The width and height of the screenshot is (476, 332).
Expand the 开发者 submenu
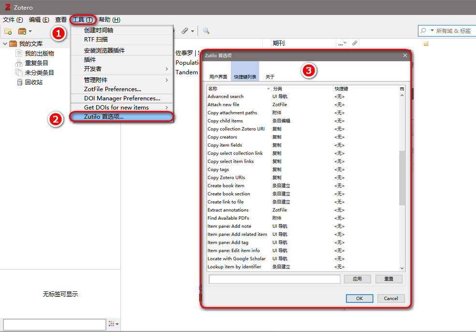pyautogui.click(x=122, y=69)
